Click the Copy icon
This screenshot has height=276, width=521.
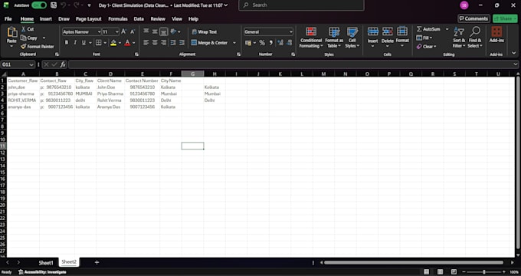(x=24, y=38)
